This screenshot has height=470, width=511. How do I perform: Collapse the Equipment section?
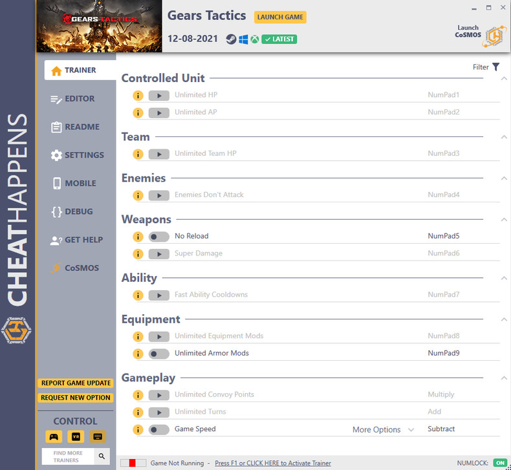(504, 319)
